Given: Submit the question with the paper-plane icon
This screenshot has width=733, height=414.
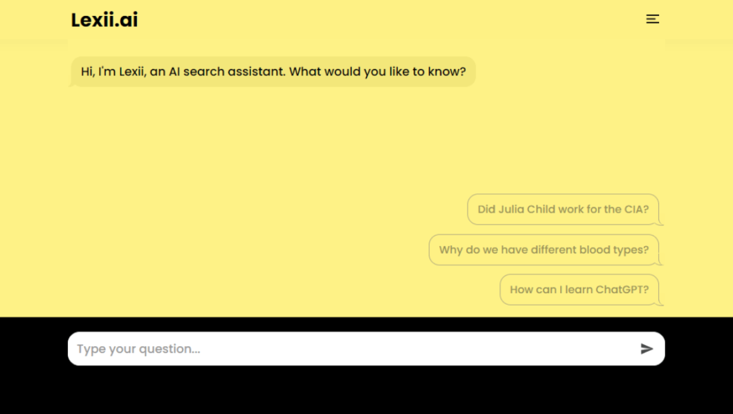Looking at the screenshot, I should click(647, 348).
